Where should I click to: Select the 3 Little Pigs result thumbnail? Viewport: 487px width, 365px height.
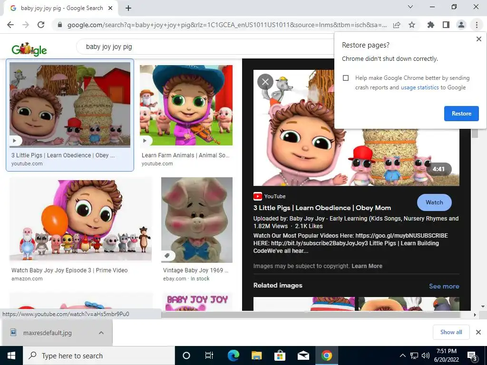click(x=70, y=105)
